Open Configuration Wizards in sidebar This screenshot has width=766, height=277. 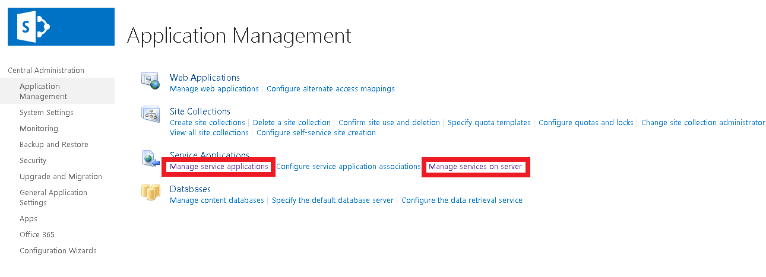(58, 251)
